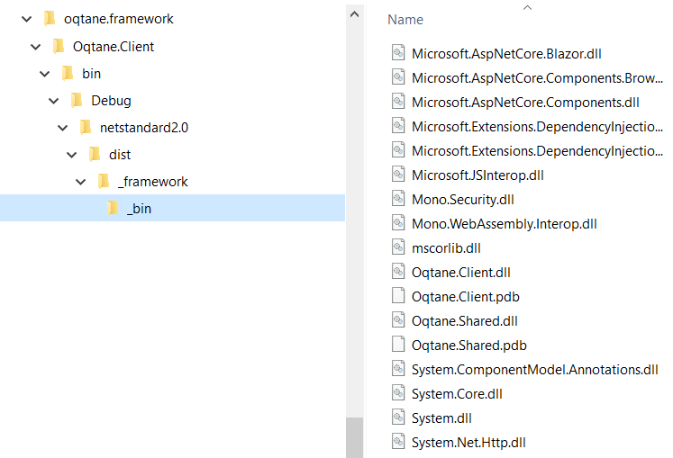Viewport: 673px width, 458px height.
Task: Collapse the _framework folder chevron
Action: coord(81,181)
